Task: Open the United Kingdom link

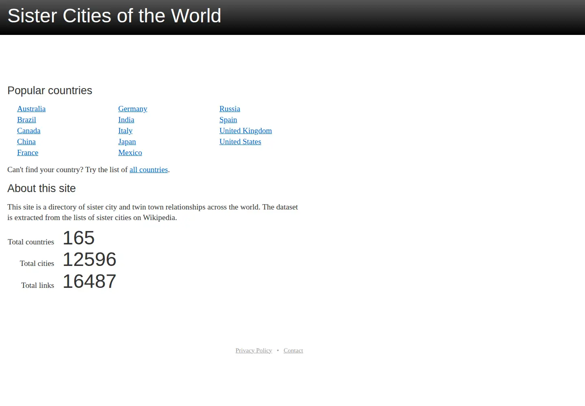Action: (x=245, y=131)
